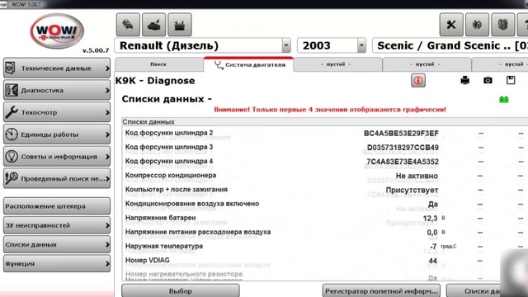Select row Код форсунки цилиндра 2
528x297 pixels.
pos(325,133)
